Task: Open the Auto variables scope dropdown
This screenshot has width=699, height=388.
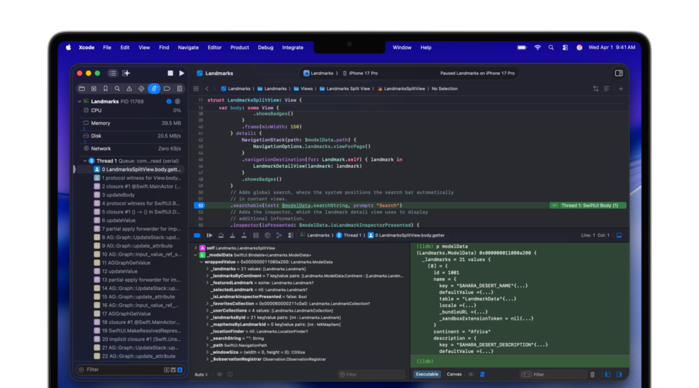Action: (201, 374)
